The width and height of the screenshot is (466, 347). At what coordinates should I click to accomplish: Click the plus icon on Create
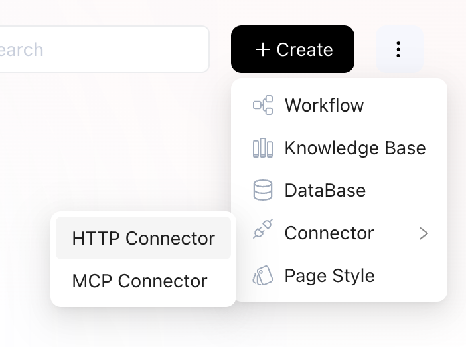[263, 49]
